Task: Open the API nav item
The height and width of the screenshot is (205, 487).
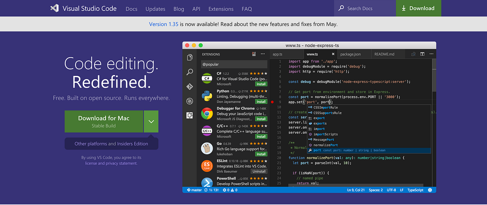Action: [x=196, y=9]
